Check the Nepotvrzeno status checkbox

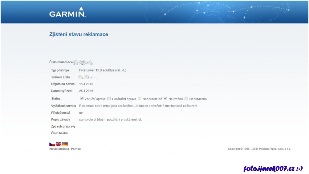tap(186, 99)
